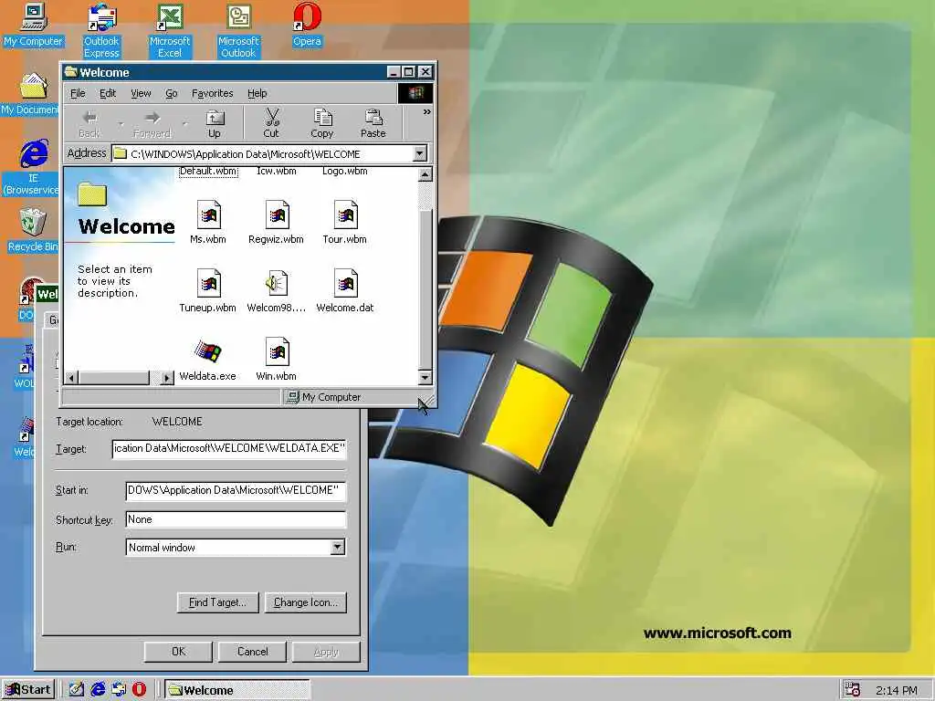Click the Target path field
935x701 pixels.
coord(229,449)
